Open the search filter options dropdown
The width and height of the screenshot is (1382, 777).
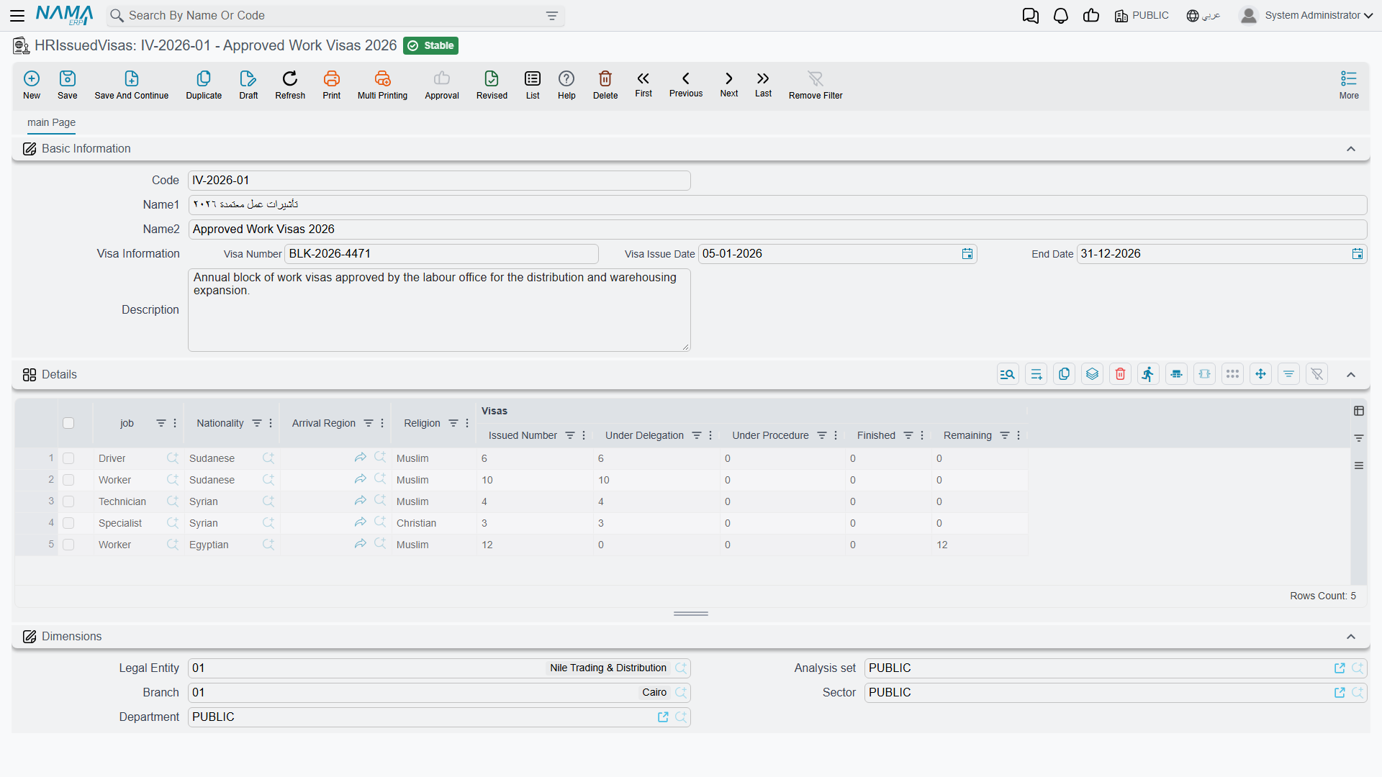[552, 16]
